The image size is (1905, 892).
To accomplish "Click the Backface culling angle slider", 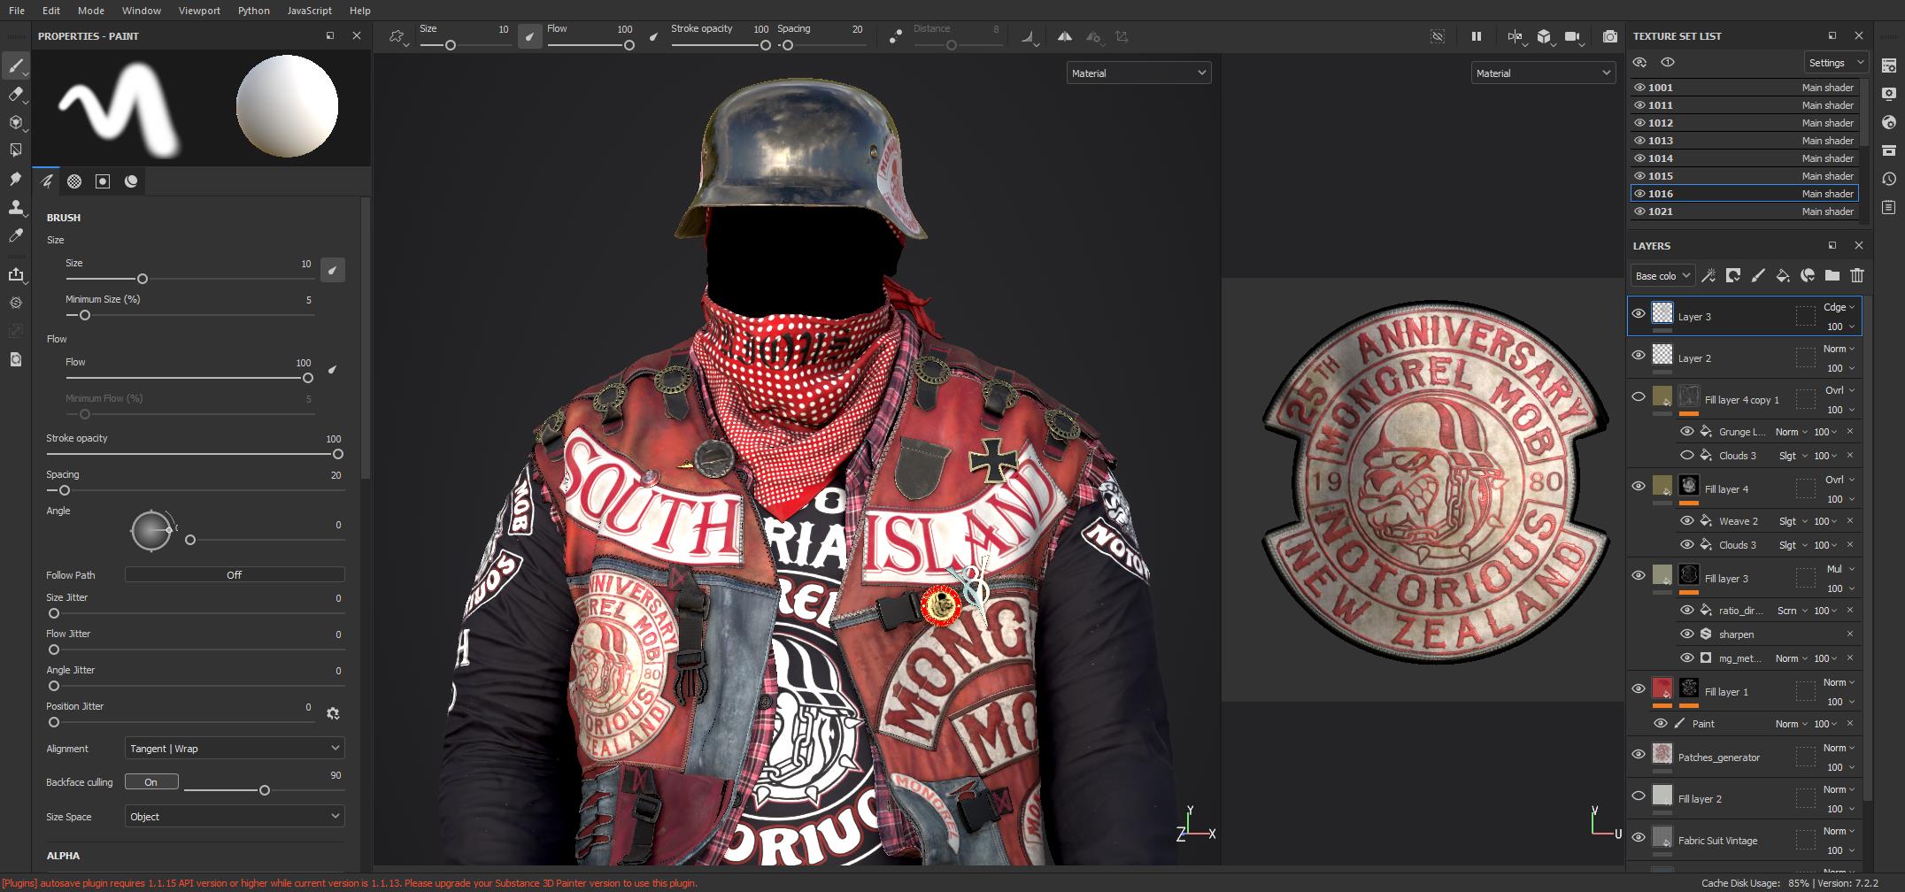I will (x=264, y=790).
